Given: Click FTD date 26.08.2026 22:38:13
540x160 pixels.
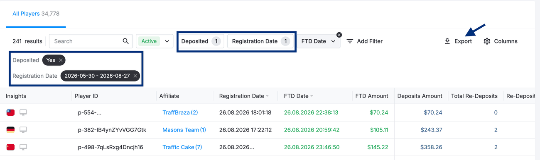Looking at the screenshot, I should tap(311, 112).
